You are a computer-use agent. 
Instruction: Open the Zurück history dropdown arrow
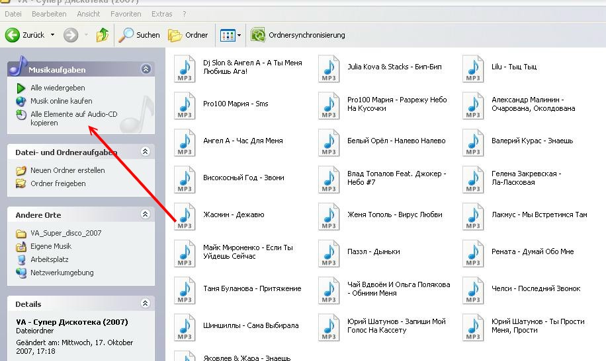point(52,35)
